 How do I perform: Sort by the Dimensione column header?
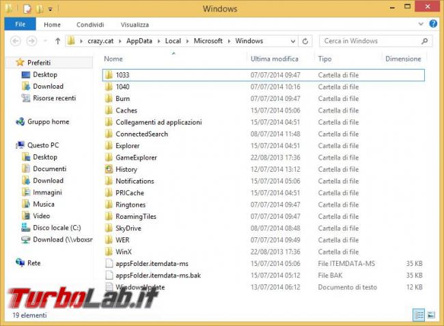403,59
